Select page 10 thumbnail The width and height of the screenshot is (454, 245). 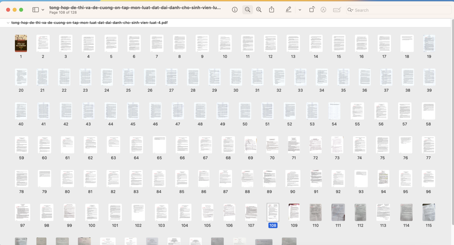pyautogui.click(x=225, y=43)
